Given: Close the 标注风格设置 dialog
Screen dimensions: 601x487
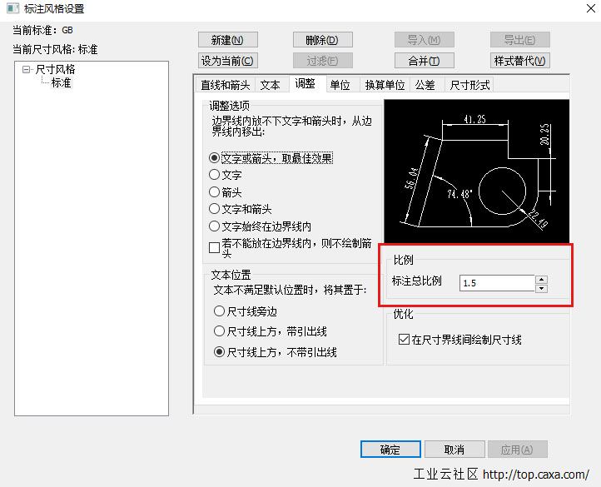Looking at the screenshot, I should coord(591,8).
